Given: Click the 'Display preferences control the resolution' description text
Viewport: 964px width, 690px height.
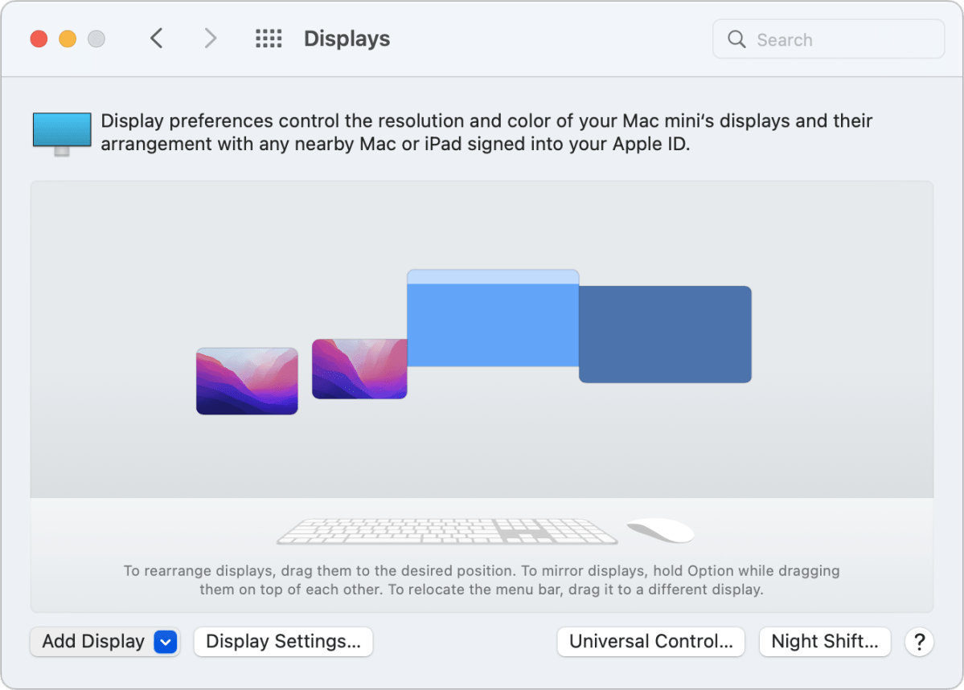Looking at the screenshot, I should [x=486, y=132].
